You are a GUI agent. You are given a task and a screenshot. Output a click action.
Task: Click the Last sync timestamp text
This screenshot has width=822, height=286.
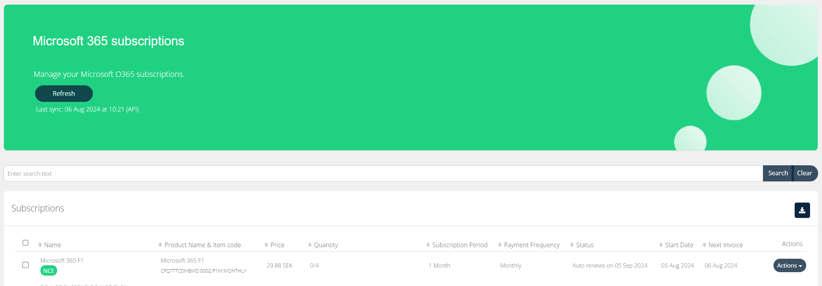[87, 109]
